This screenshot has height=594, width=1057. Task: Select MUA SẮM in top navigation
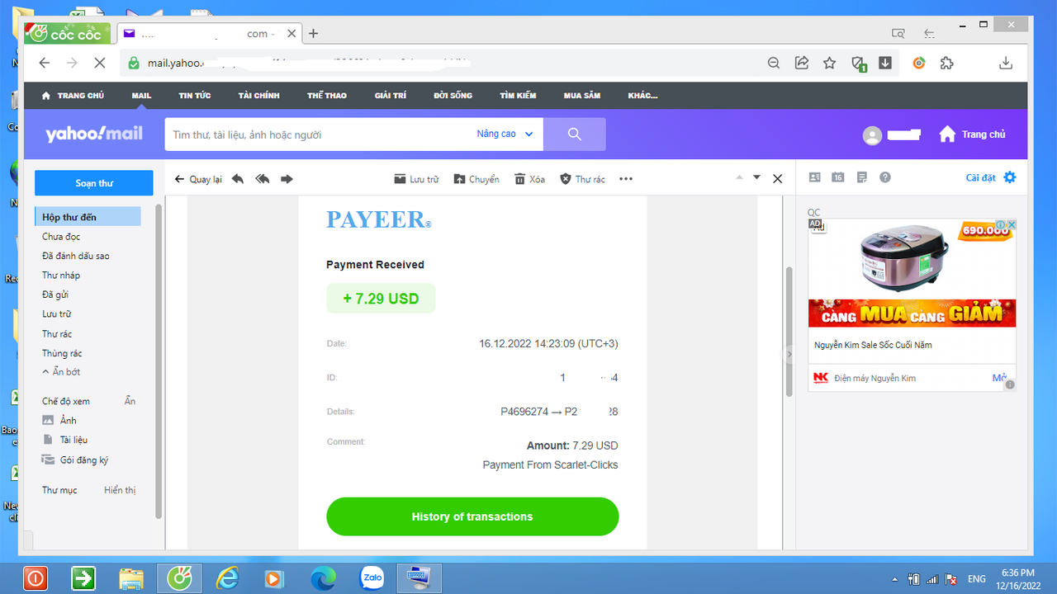pyautogui.click(x=582, y=96)
